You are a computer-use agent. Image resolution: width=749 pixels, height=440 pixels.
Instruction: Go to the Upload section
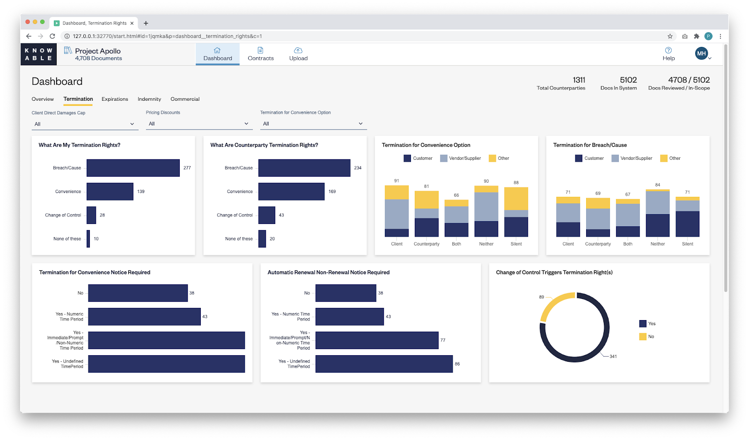click(298, 54)
